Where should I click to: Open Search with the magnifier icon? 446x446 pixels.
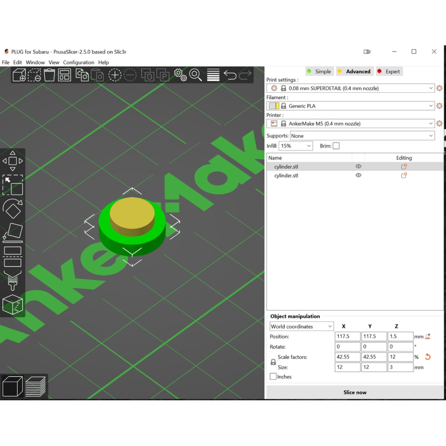tap(196, 75)
